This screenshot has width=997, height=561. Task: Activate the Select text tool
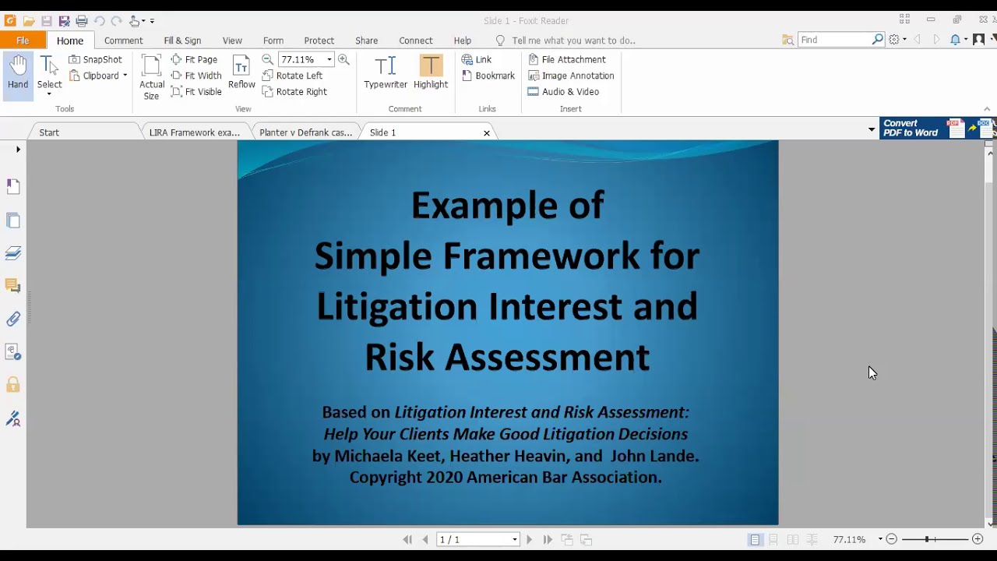coord(49,76)
